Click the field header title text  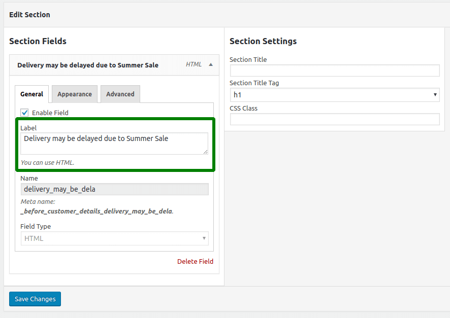tap(88, 65)
